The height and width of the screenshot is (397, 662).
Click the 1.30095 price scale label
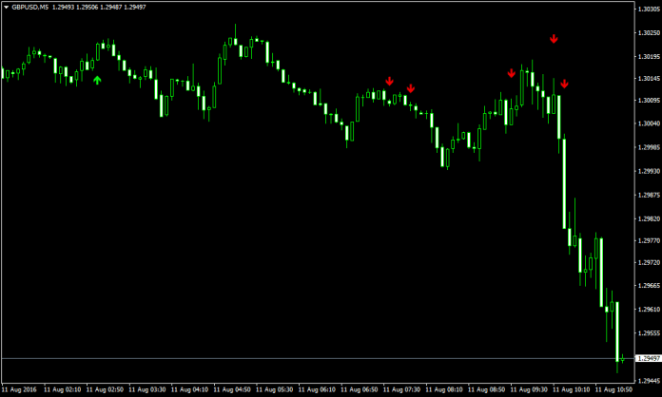647,101
